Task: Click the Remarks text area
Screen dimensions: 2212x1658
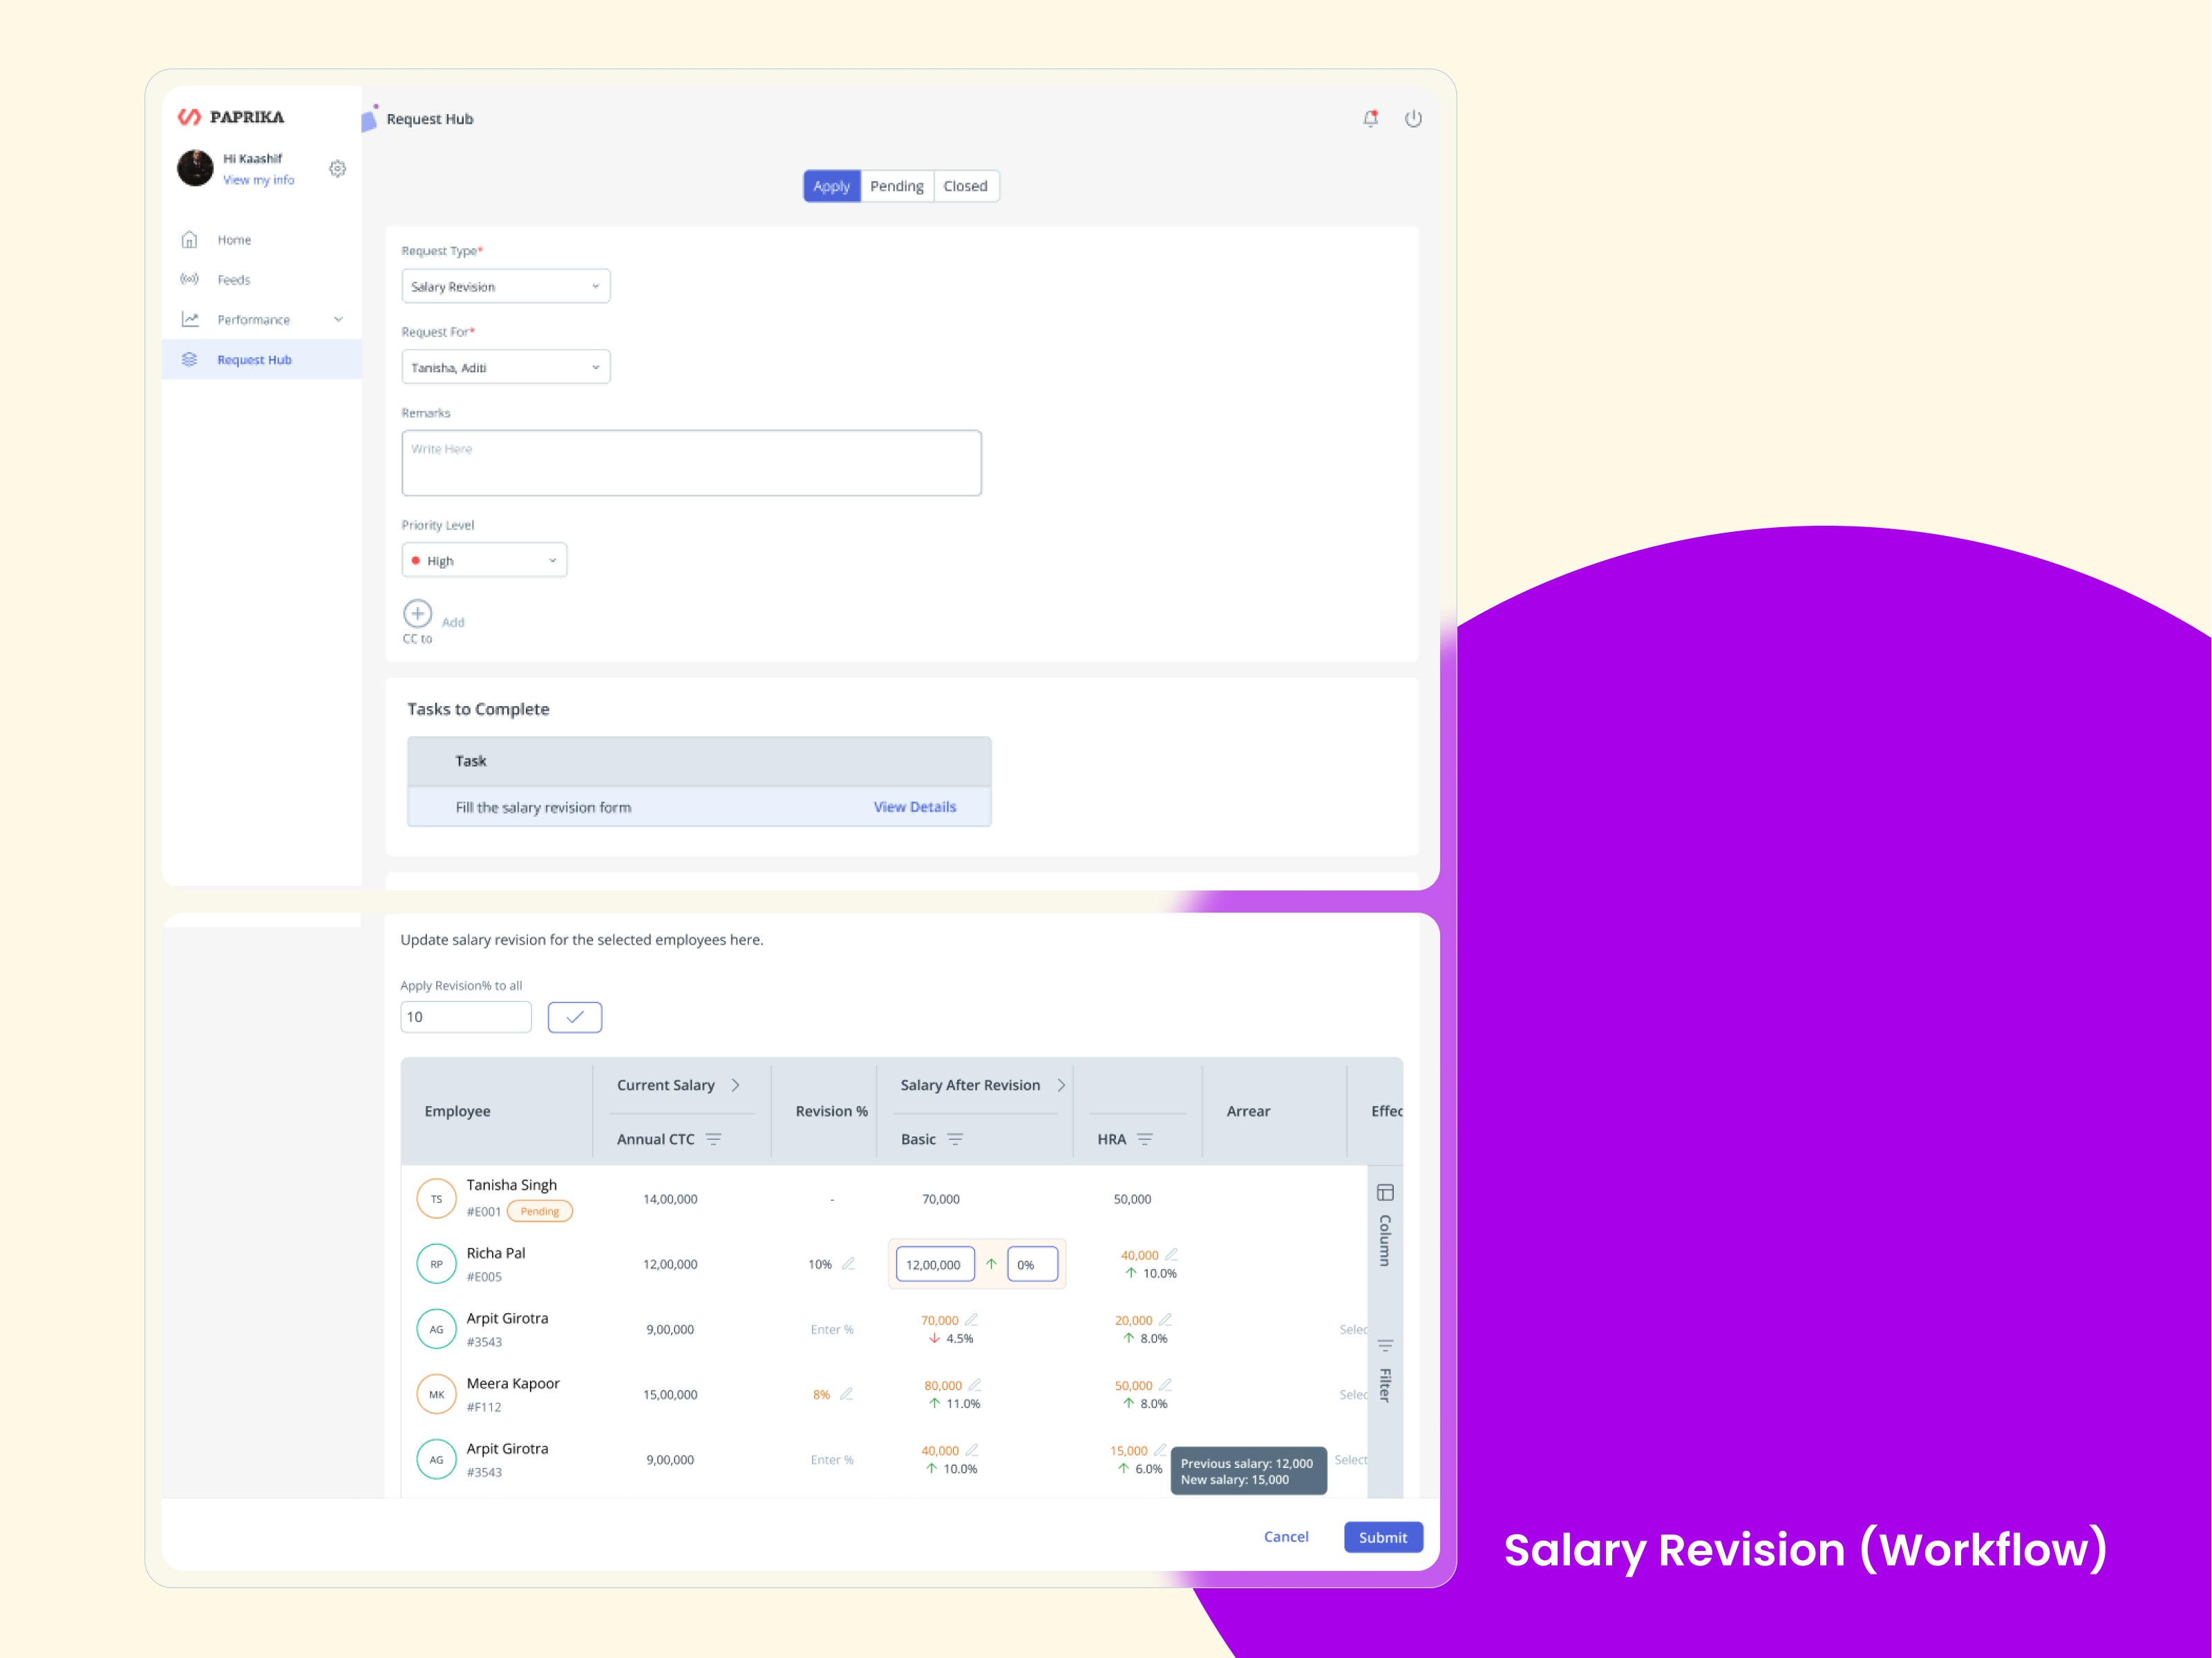Action: [x=691, y=463]
